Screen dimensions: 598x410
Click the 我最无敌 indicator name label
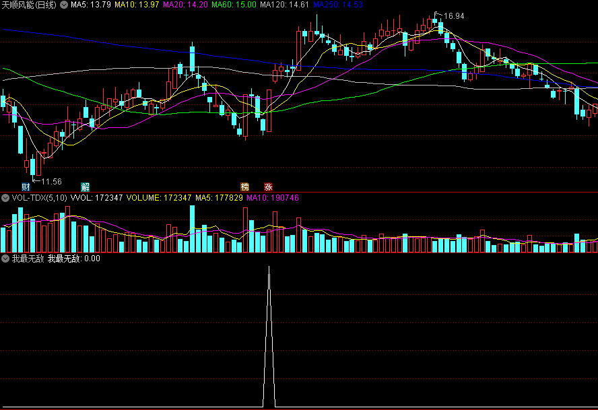coord(28,259)
